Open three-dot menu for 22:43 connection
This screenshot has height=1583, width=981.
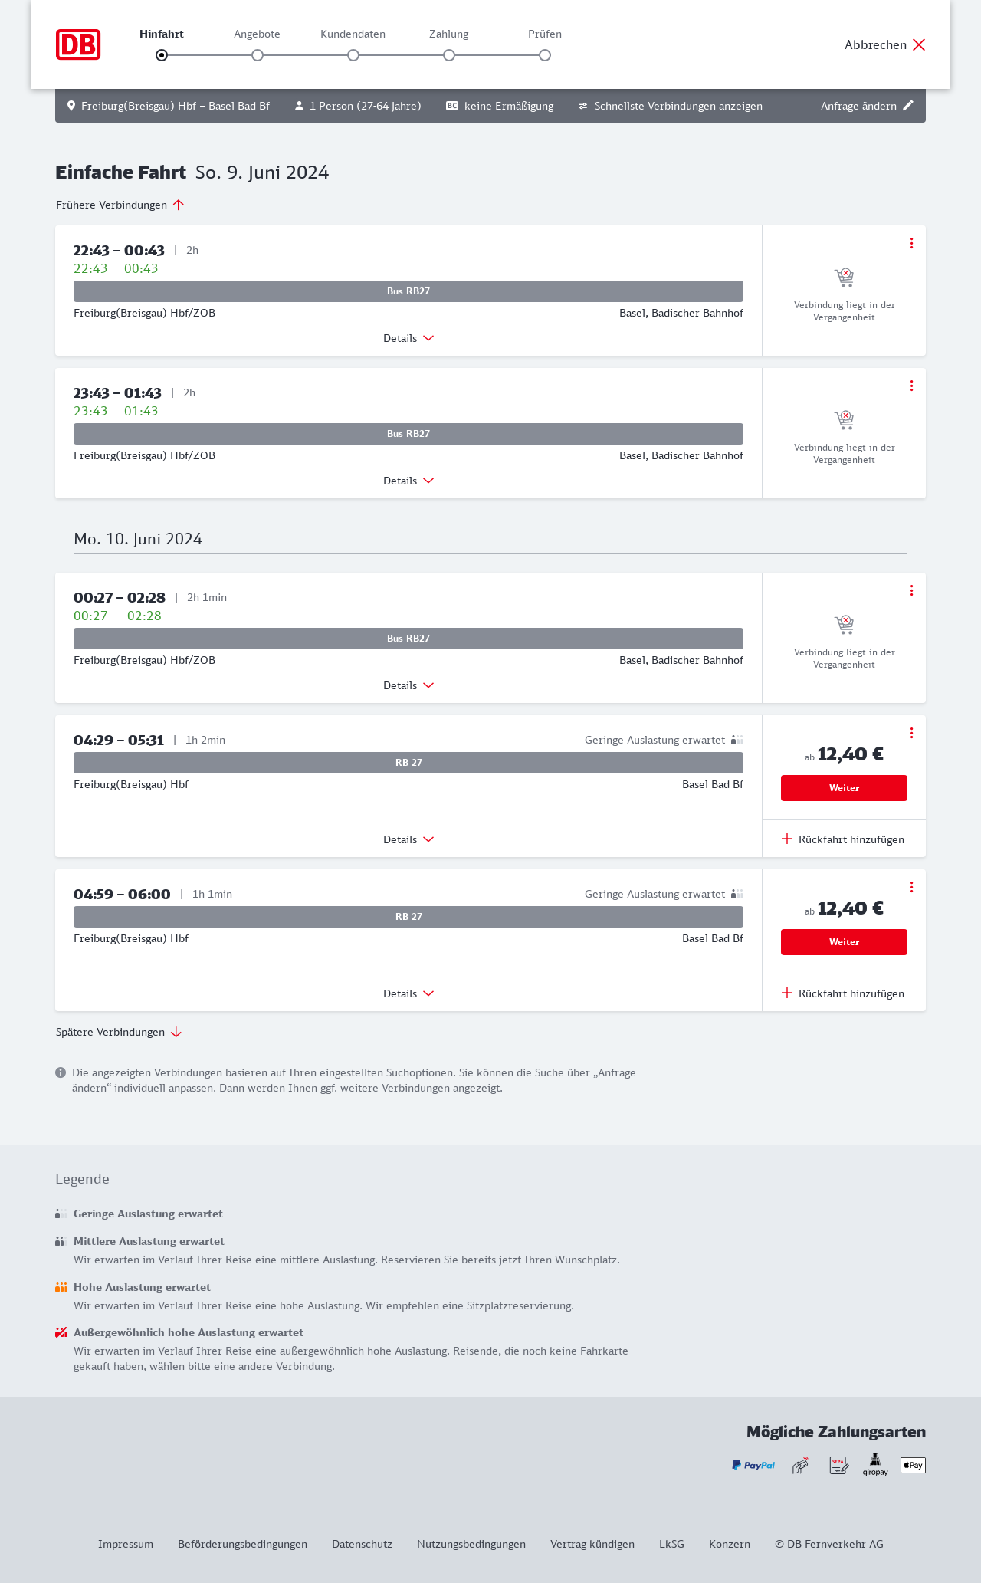pos(911,243)
